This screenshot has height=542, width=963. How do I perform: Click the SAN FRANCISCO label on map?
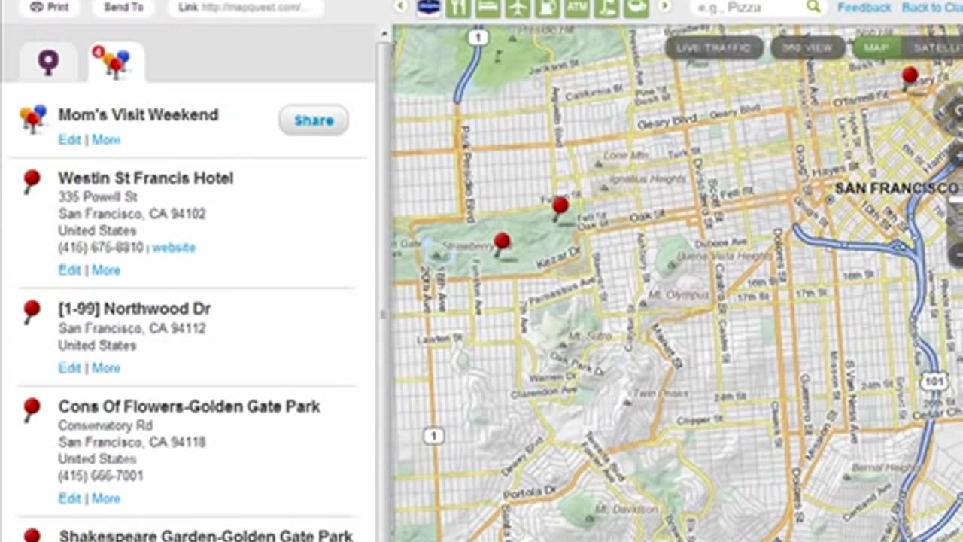[897, 188]
